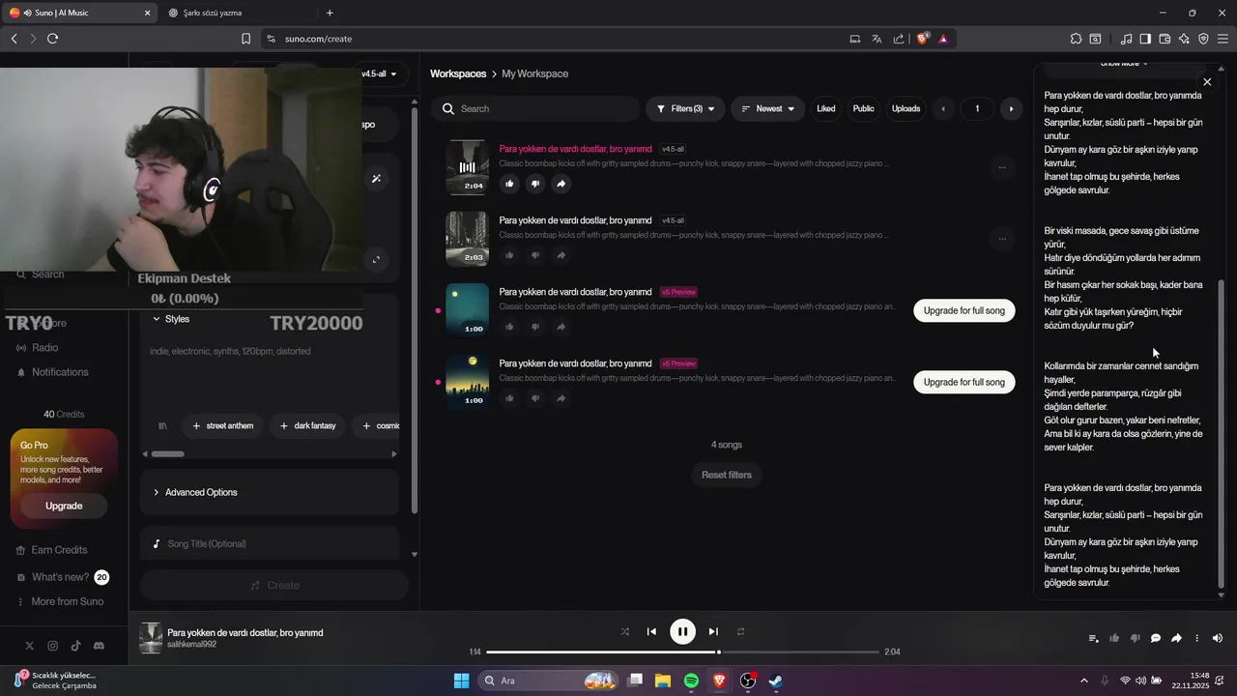Open Suno's X social link
Screen dimensions: 1237x696
[x=29, y=646]
